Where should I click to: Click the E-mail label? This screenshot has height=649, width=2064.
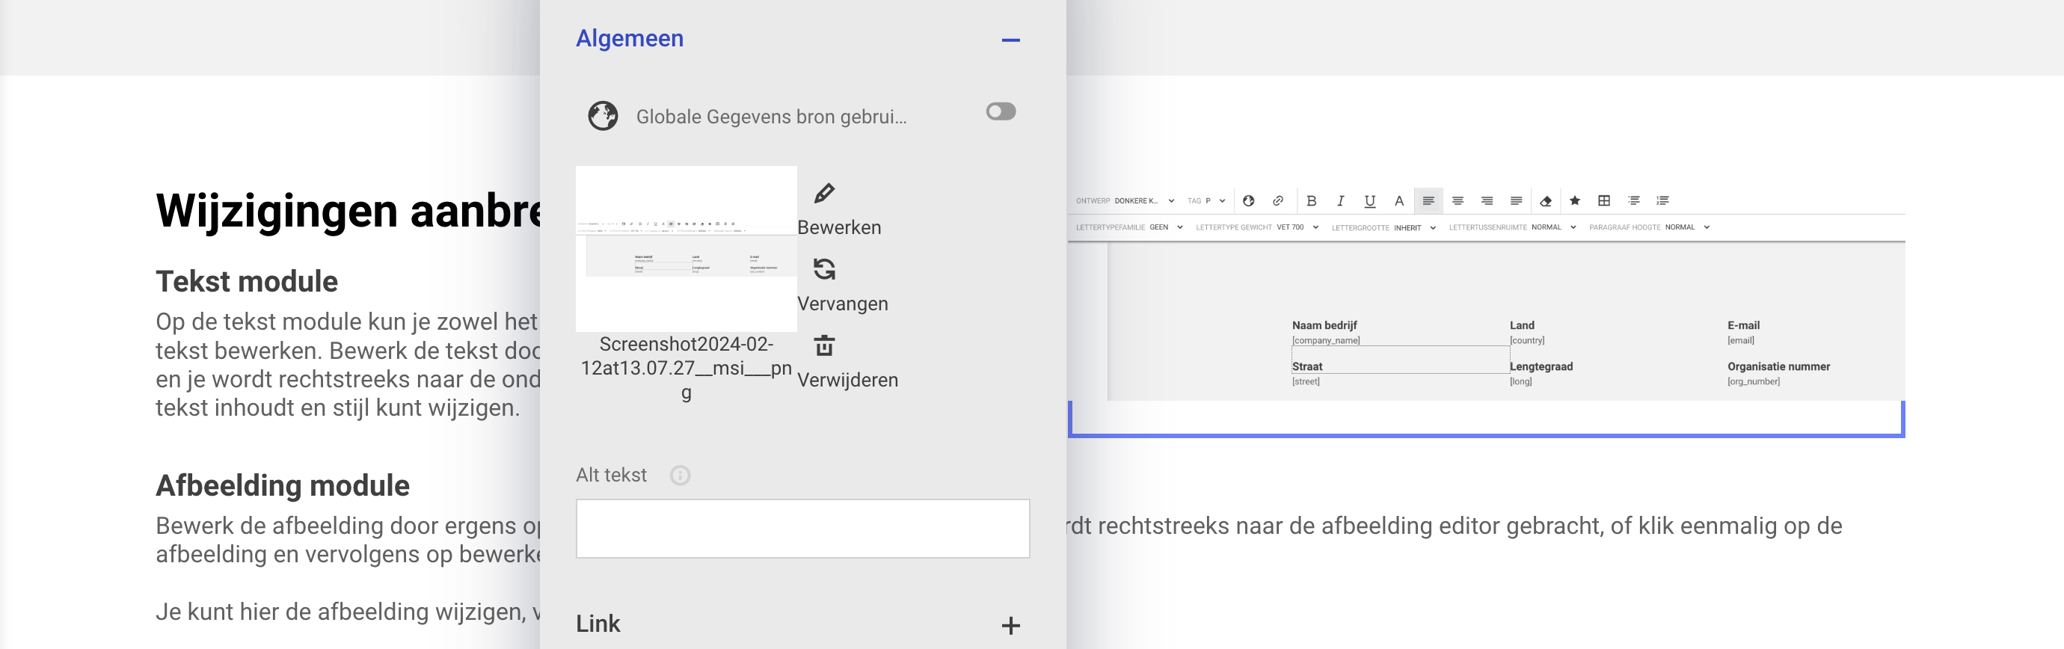1742,325
